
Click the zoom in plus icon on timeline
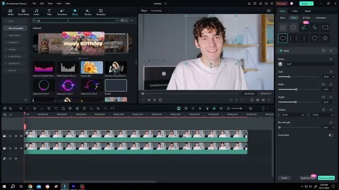[251, 108]
